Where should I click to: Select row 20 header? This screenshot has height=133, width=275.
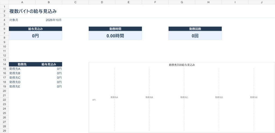pos(4,91)
